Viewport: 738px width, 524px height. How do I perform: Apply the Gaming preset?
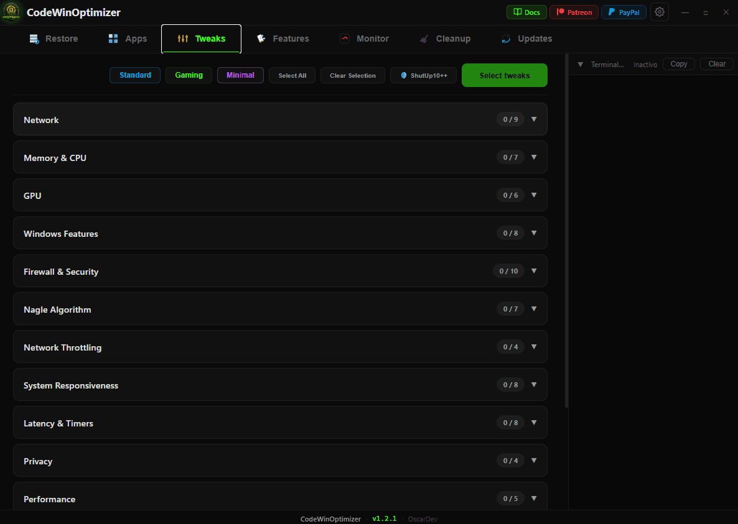pyautogui.click(x=189, y=75)
